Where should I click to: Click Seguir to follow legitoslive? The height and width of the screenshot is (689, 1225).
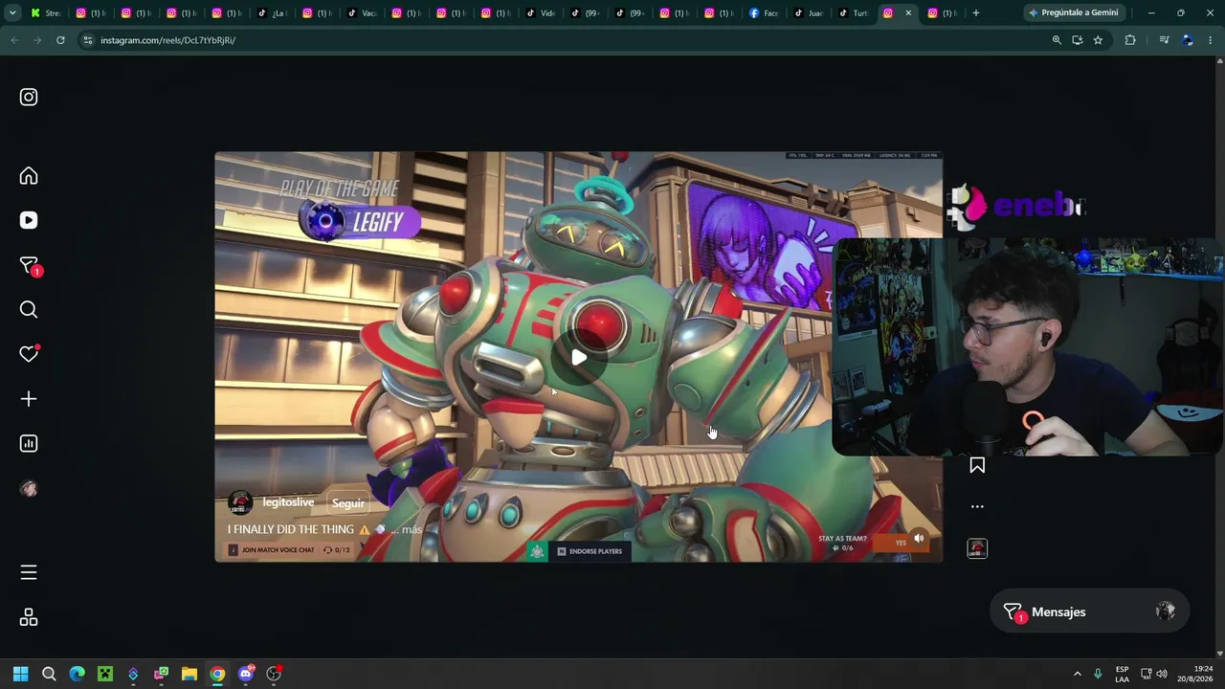(x=348, y=502)
